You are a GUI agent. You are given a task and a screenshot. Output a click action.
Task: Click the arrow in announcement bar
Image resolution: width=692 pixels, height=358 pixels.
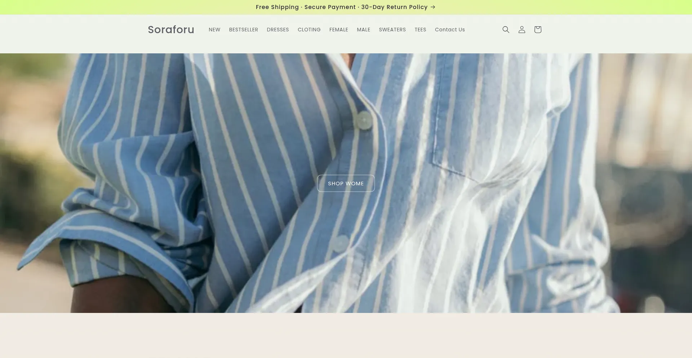coord(433,7)
